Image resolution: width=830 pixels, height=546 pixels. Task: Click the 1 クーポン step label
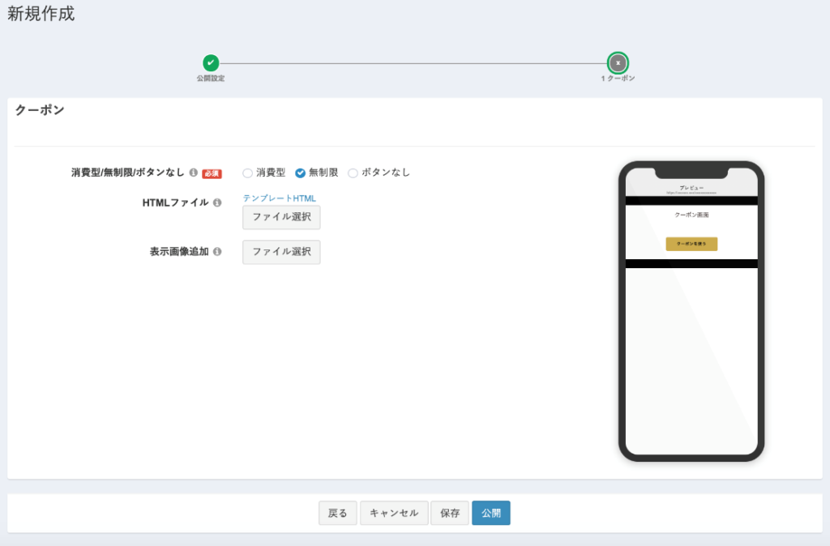(x=618, y=79)
